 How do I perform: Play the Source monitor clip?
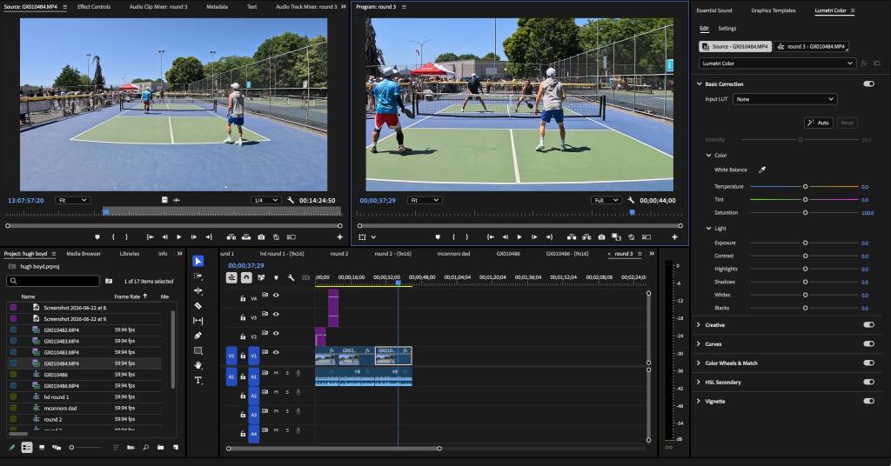point(179,237)
